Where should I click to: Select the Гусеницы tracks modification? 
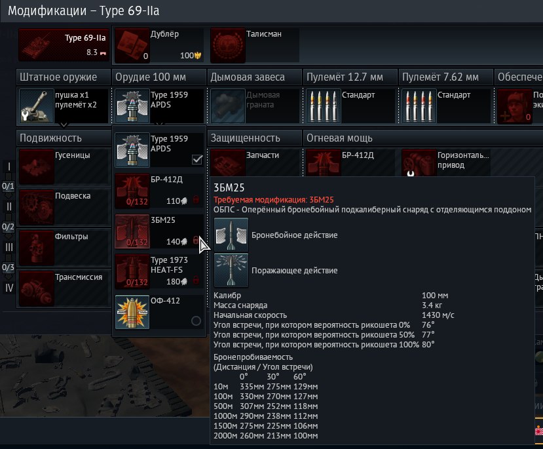point(64,166)
